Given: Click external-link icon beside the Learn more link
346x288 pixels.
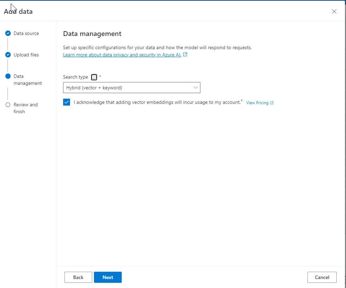Looking at the screenshot, I should [185, 55].
